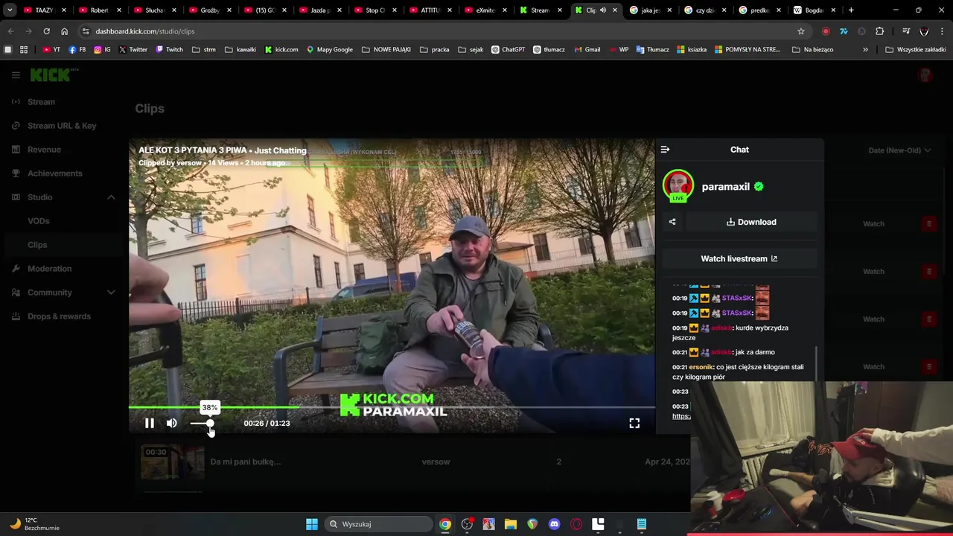The width and height of the screenshot is (953, 536).
Task: Click the red record extension icon
Action: coord(826,31)
